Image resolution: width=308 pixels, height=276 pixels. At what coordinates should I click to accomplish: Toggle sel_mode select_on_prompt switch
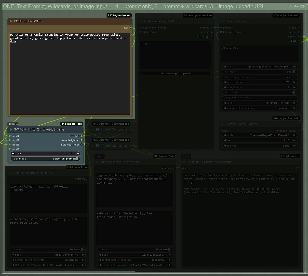[x=77, y=159]
